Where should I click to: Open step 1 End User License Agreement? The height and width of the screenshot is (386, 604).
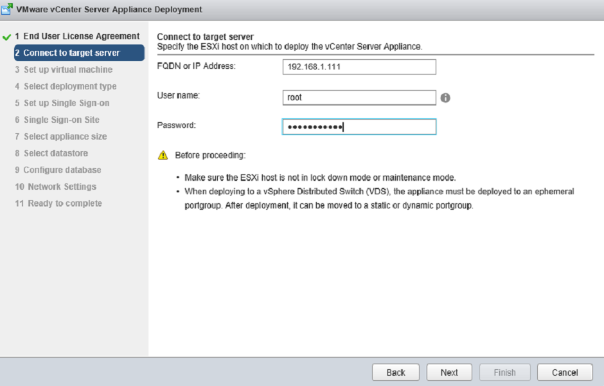(x=77, y=36)
